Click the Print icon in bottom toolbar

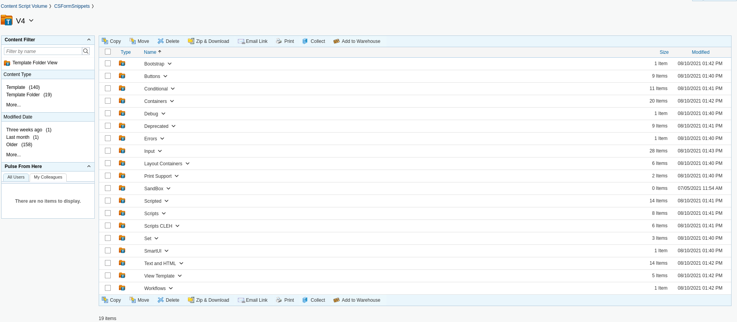[279, 300]
